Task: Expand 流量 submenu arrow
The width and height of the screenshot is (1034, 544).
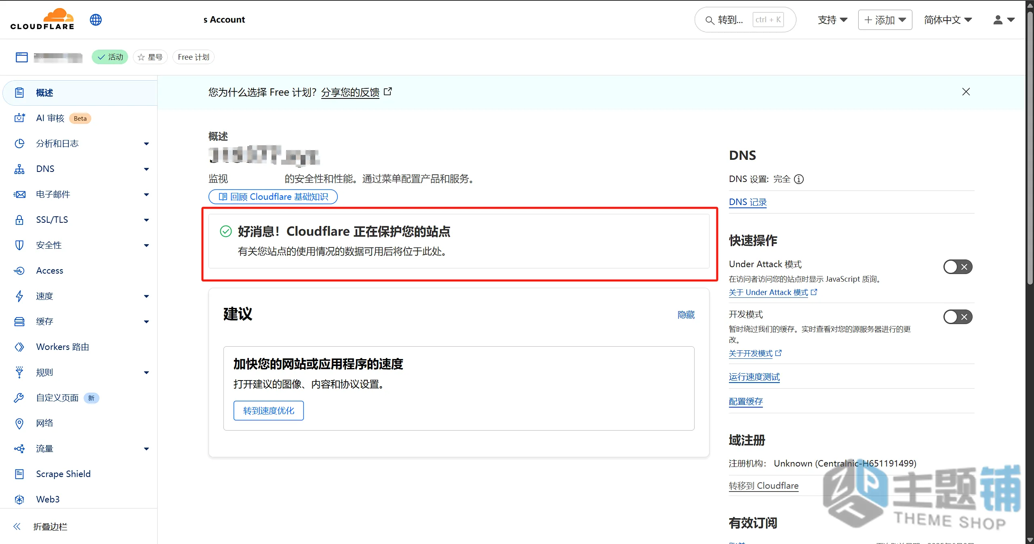Action: (146, 449)
